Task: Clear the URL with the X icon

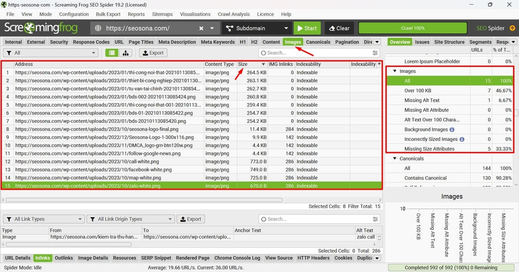Action: tap(201, 28)
